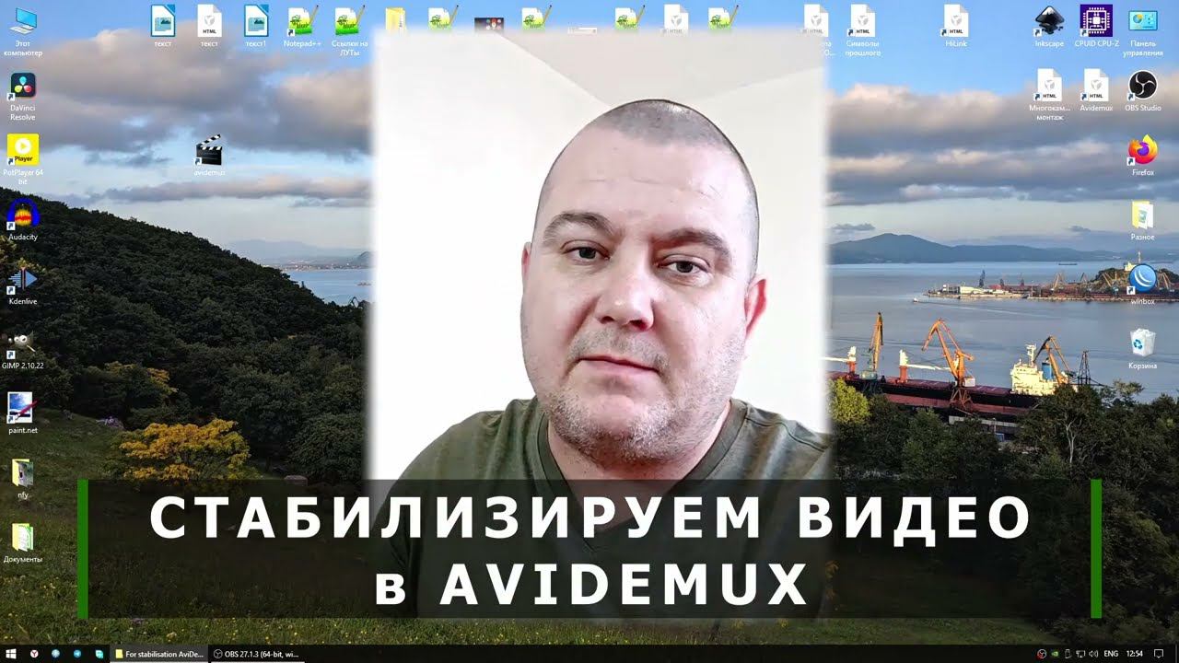Select the Документы folder on desktop

click(22, 542)
